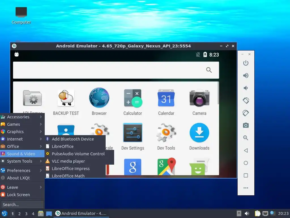290x218 pixels.
Task: Expand the Internet submenu
Action: click(22, 139)
